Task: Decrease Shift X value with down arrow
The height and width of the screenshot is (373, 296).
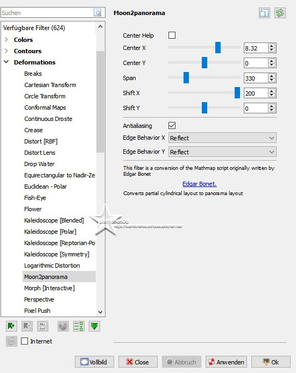Action: (271, 95)
